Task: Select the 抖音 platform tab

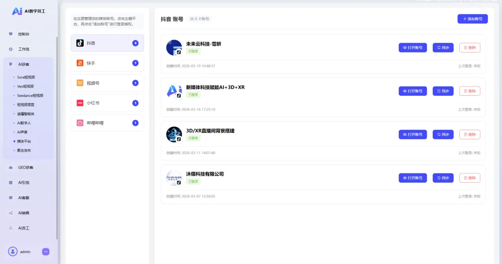Action: (107, 43)
